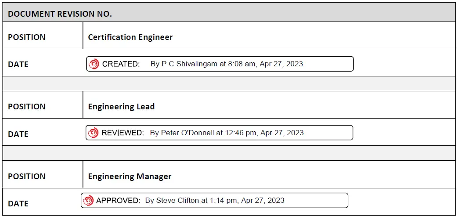
Task: Click the 8:08 am, Apr 27, 2023 timestamp
Action: point(265,64)
